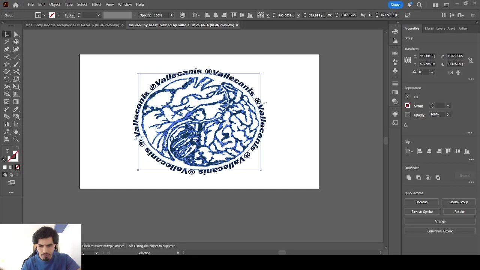Select the Pen tool
This screenshot has width=480, height=270.
(7, 49)
